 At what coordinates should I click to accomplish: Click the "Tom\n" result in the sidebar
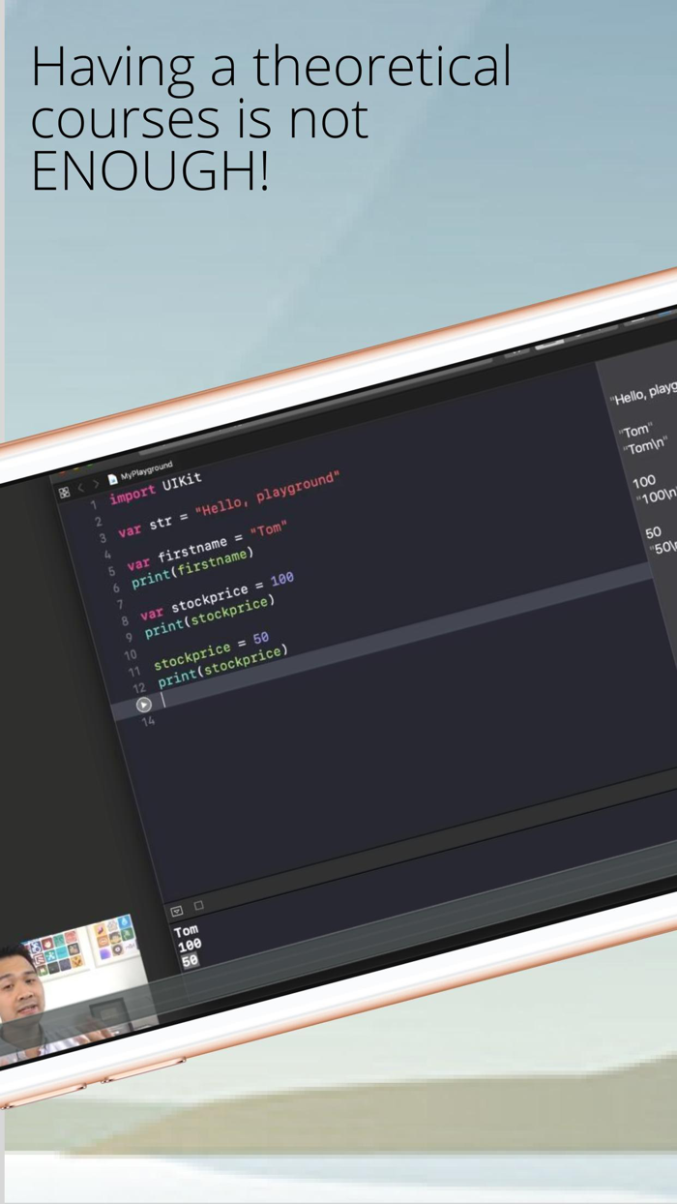pos(647,445)
